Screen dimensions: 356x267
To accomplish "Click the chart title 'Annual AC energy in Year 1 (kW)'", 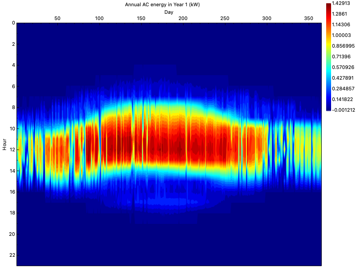I will tap(169, 5).
